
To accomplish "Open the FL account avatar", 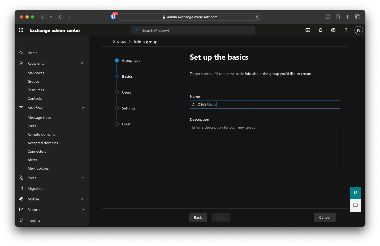I will [359, 30].
